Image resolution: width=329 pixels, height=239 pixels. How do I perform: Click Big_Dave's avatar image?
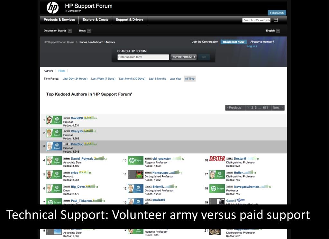click(54, 188)
